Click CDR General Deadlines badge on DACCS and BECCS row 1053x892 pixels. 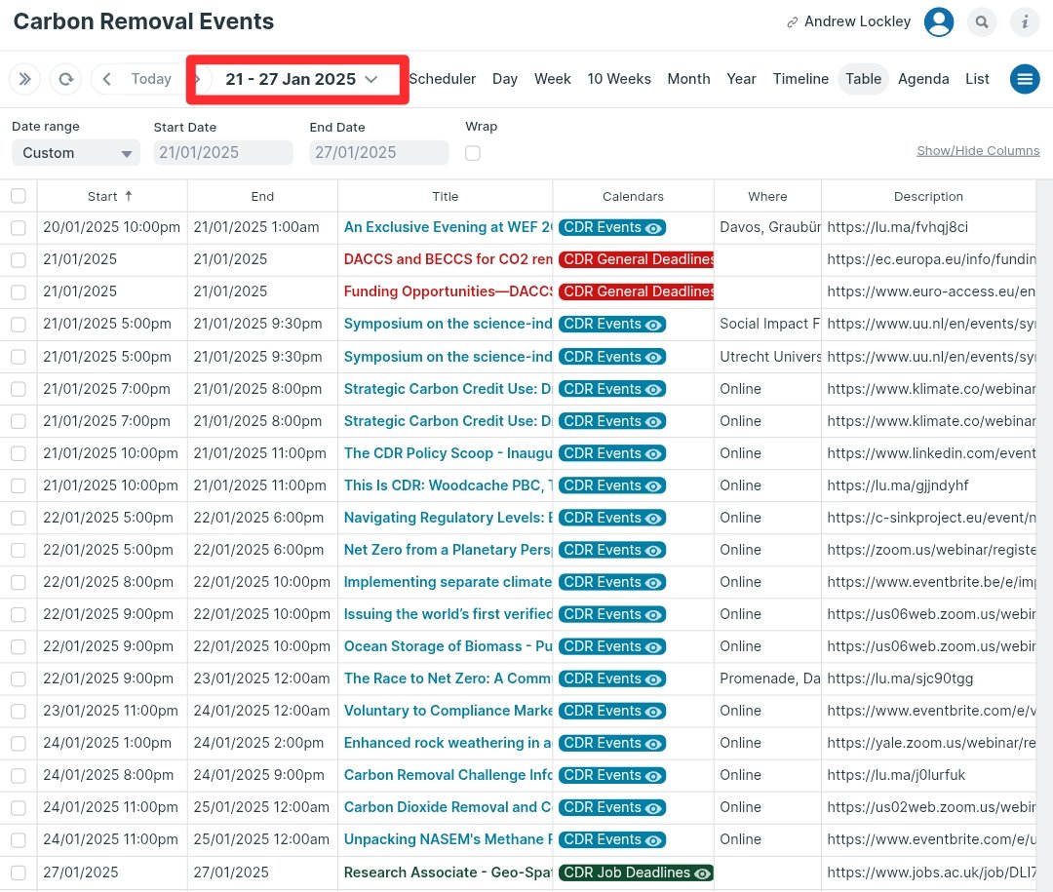[636, 260]
